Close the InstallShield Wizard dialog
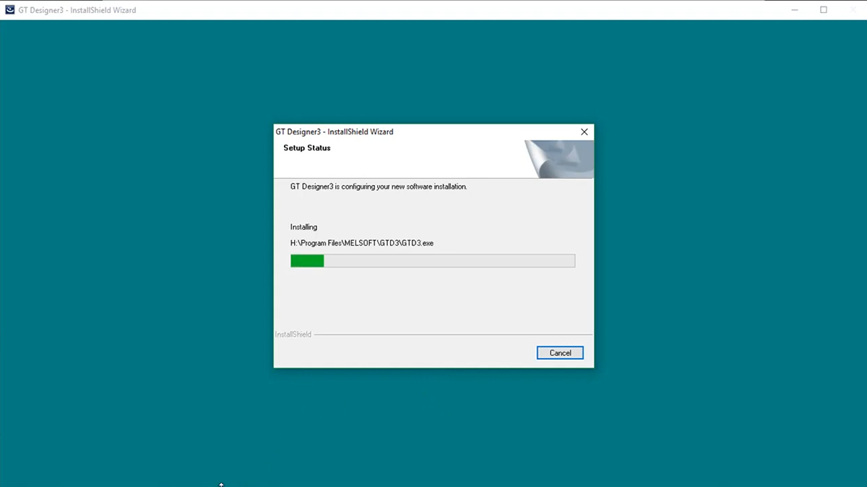867x487 pixels. [x=585, y=132]
